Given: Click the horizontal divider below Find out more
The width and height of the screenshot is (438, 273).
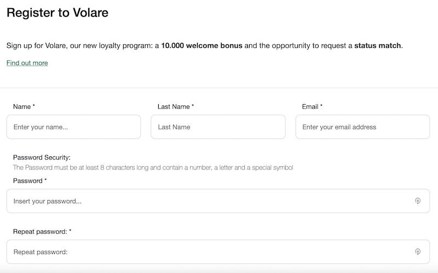Looking at the screenshot, I should [219, 88].
